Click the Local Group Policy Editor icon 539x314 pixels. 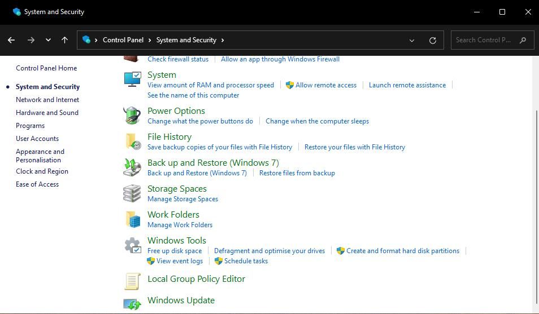click(132, 281)
